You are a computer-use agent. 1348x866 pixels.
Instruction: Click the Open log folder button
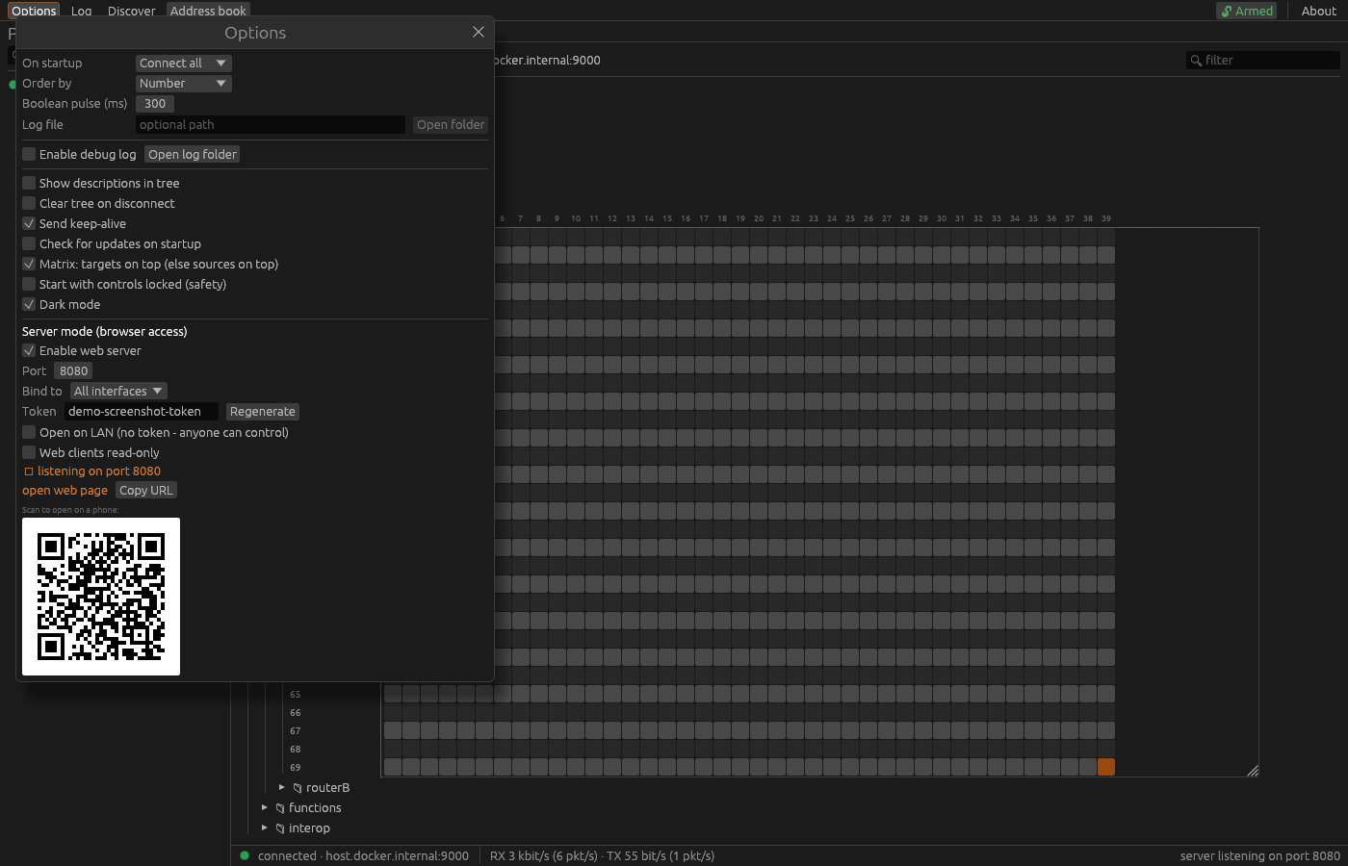pyautogui.click(x=193, y=154)
